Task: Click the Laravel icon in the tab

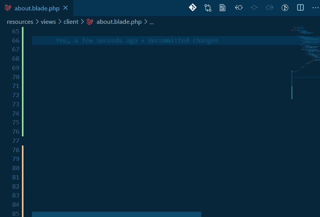Action: [8, 8]
